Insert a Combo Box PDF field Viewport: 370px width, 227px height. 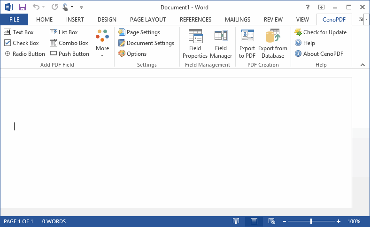point(69,43)
